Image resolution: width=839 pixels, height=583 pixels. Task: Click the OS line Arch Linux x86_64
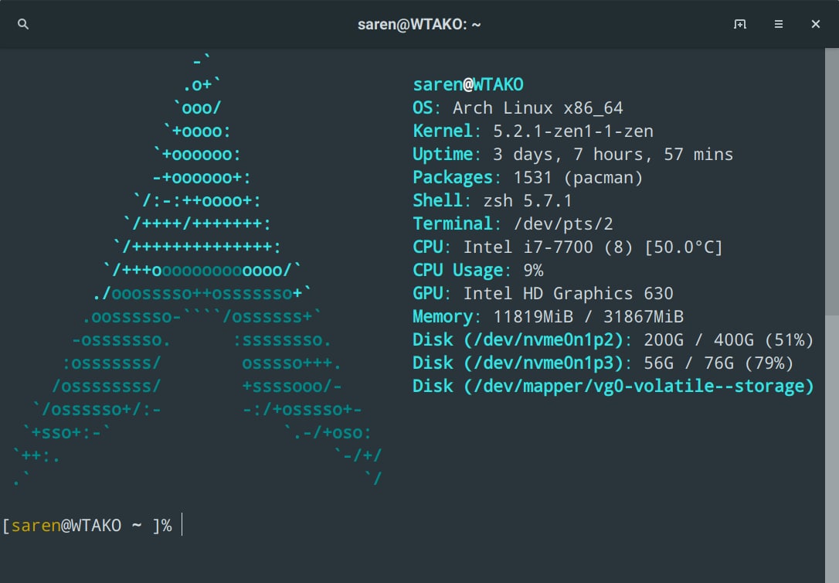point(518,107)
